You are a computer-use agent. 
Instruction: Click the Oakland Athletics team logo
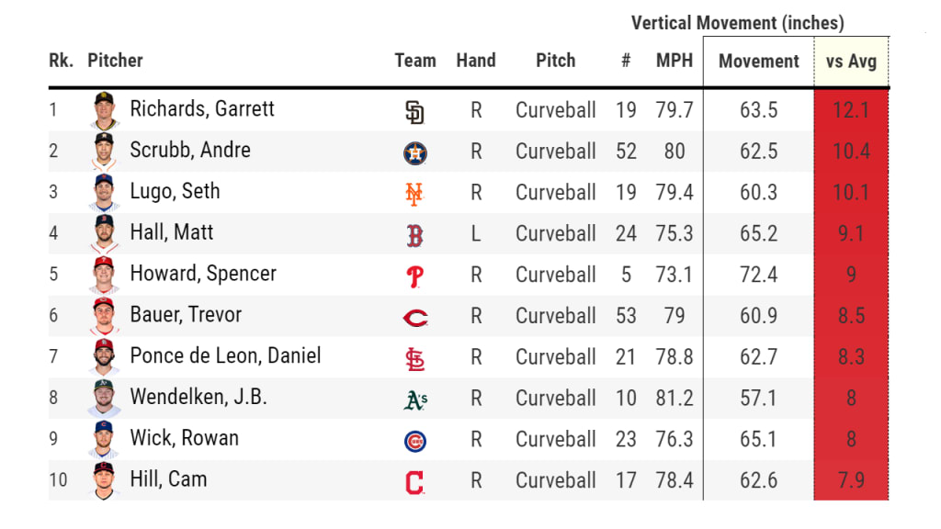click(x=414, y=400)
